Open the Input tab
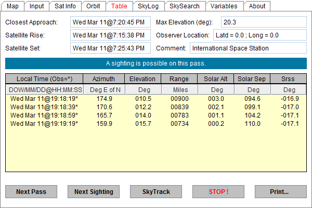Viewport: 312px width, 208px height. (36, 6)
